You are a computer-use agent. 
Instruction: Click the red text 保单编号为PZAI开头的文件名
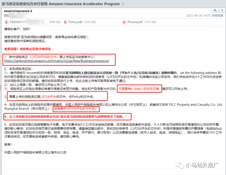pyautogui.click(x=74, y=109)
